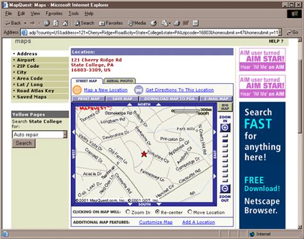304x239 pixels.
Task: Click the E-mail Map button
Action: 216,99
